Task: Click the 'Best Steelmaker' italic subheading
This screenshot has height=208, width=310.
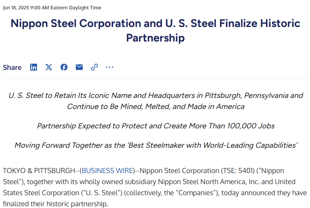Action: (x=156, y=145)
